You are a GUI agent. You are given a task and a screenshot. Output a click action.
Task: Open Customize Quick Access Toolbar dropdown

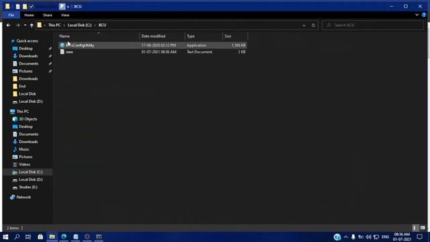coord(68,7)
